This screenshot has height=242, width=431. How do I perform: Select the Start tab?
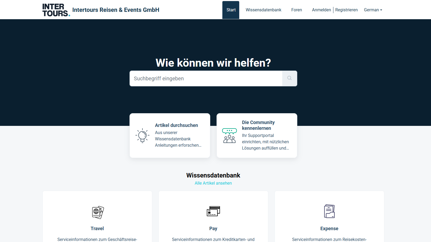[231, 10]
